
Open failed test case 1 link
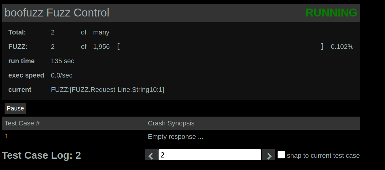tap(6, 136)
